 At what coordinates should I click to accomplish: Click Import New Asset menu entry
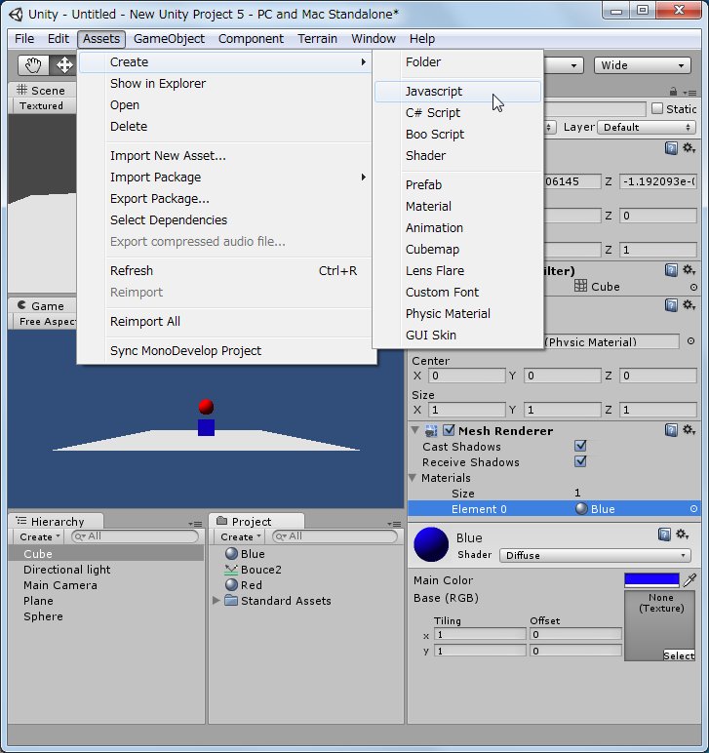(168, 156)
